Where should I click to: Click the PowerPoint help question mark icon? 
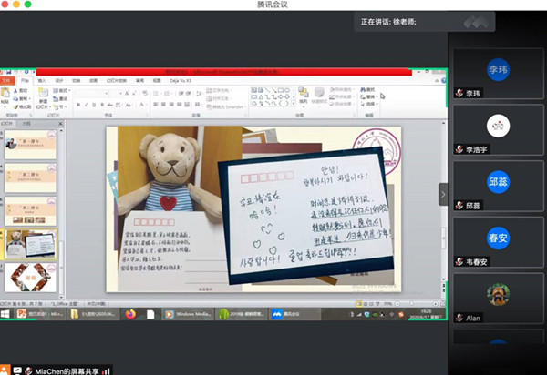pos(443,81)
